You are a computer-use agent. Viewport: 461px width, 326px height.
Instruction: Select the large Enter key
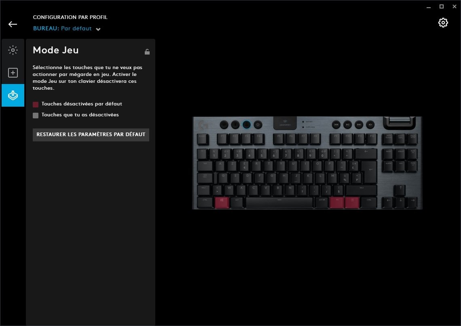click(369, 172)
